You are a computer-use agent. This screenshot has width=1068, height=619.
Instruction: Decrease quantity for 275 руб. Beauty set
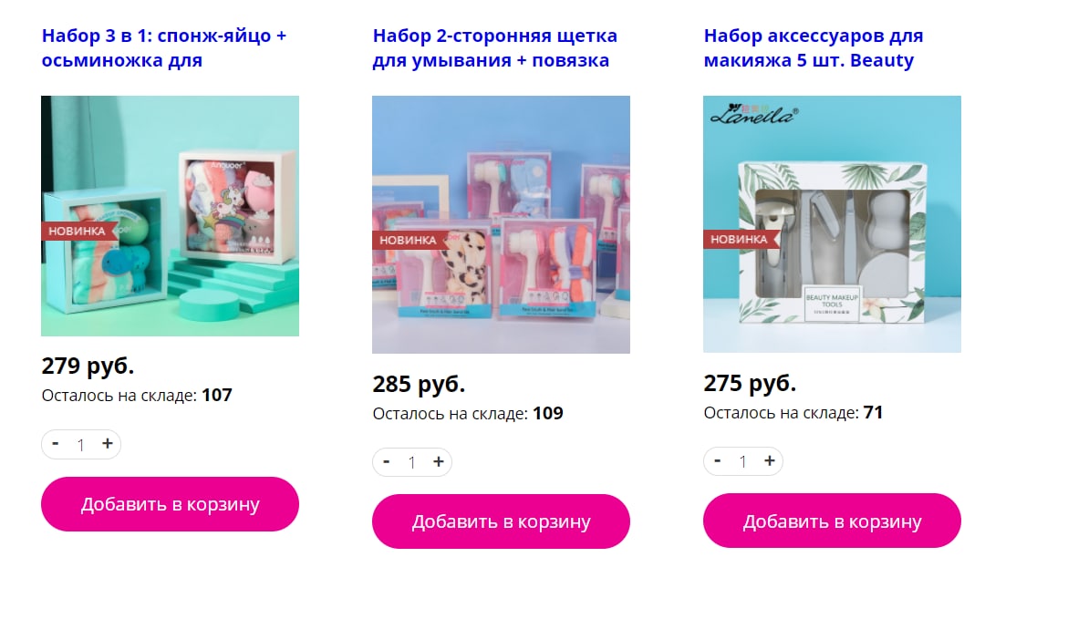coord(717,461)
